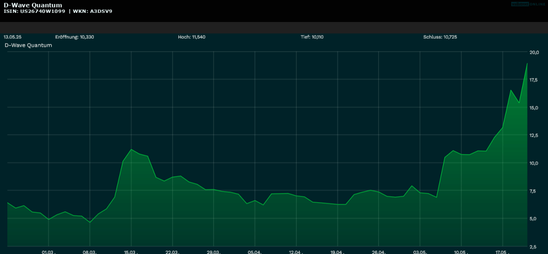Select the date 13.05.25 readout
Image resolution: width=548 pixels, height=254 pixels.
click(x=12, y=37)
